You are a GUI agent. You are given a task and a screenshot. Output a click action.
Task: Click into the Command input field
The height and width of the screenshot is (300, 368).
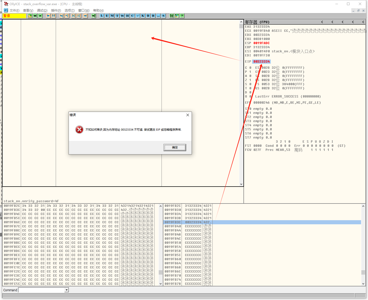pos(42,290)
